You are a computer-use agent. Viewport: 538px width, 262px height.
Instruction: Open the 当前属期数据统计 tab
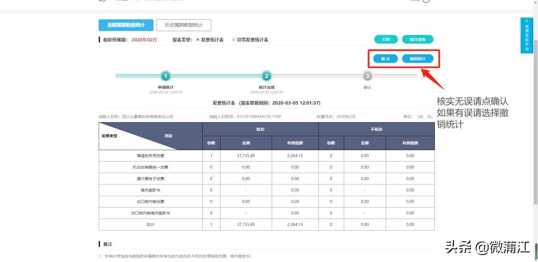point(126,25)
